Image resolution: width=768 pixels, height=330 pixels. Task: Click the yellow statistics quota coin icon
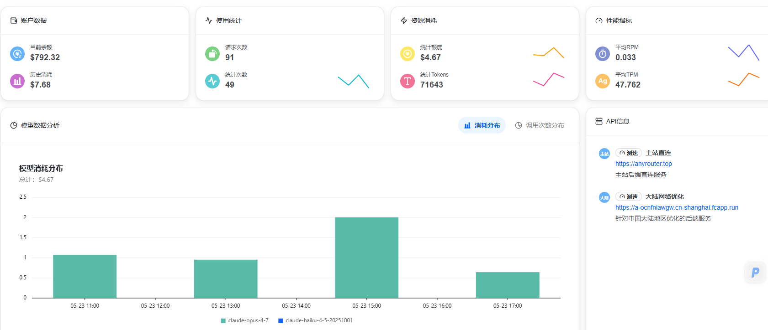pyautogui.click(x=408, y=54)
